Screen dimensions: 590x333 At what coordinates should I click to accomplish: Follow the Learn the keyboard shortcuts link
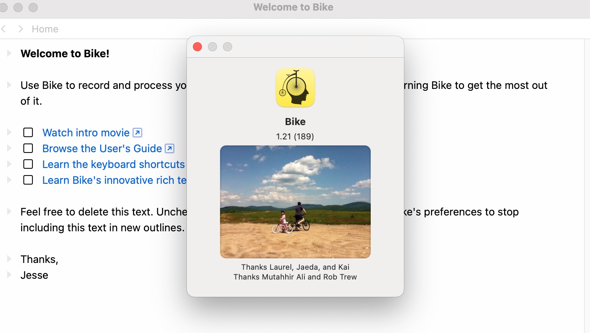pos(114,165)
